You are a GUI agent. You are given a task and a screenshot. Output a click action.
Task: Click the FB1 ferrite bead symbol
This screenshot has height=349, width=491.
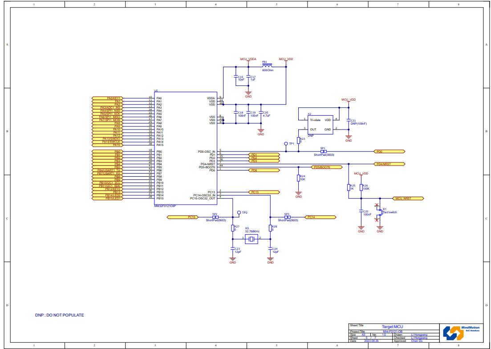(267, 67)
